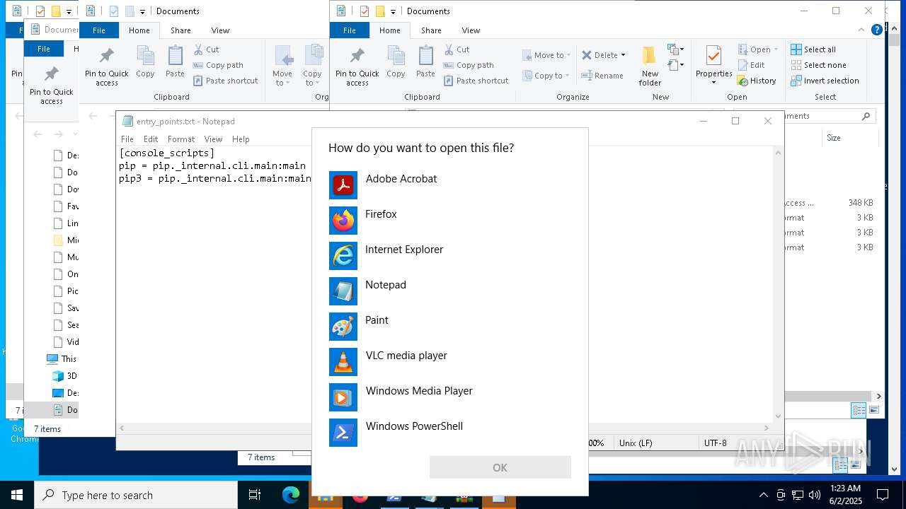The height and width of the screenshot is (509, 906).
Task: Click New folder in right Explorer ribbon
Action: (650, 66)
